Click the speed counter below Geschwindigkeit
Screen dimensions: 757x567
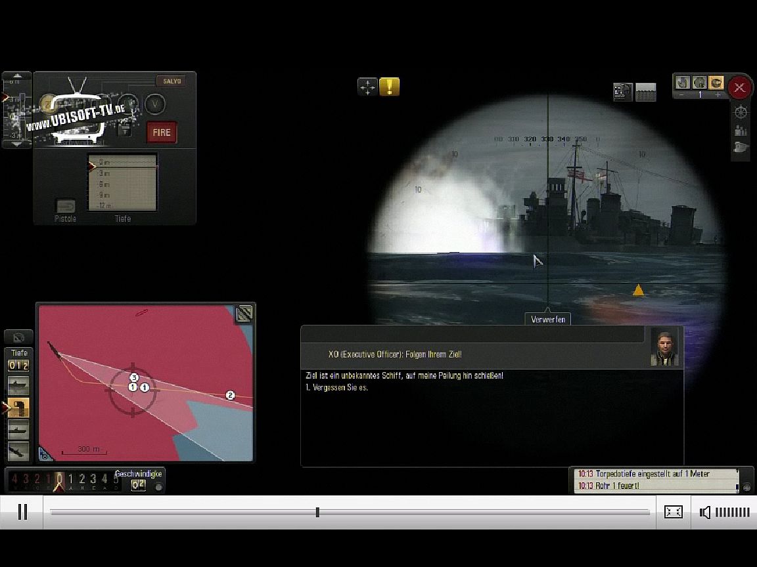tap(138, 484)
